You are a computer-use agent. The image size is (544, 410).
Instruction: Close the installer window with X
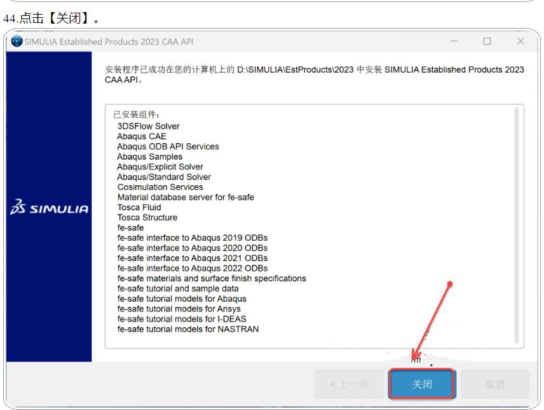point(520,41)
